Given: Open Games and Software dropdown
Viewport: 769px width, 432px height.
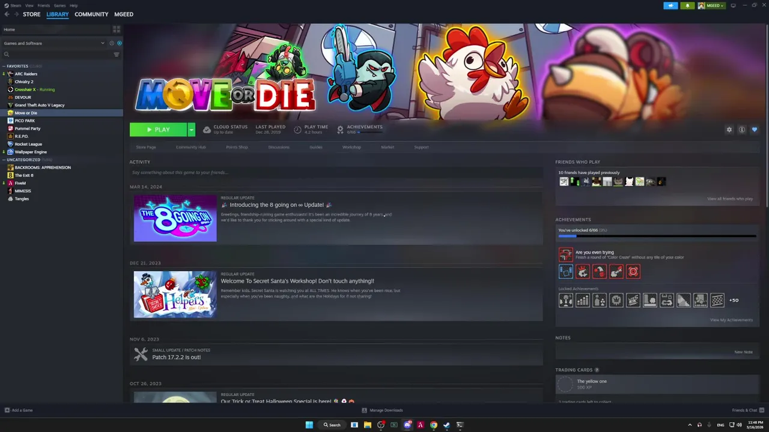Looking at the screenshot, I should pos(54,43).
